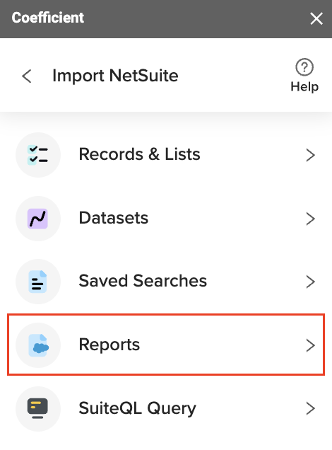
Task: Click the Help question mark icon
Action: pos(304,67)
